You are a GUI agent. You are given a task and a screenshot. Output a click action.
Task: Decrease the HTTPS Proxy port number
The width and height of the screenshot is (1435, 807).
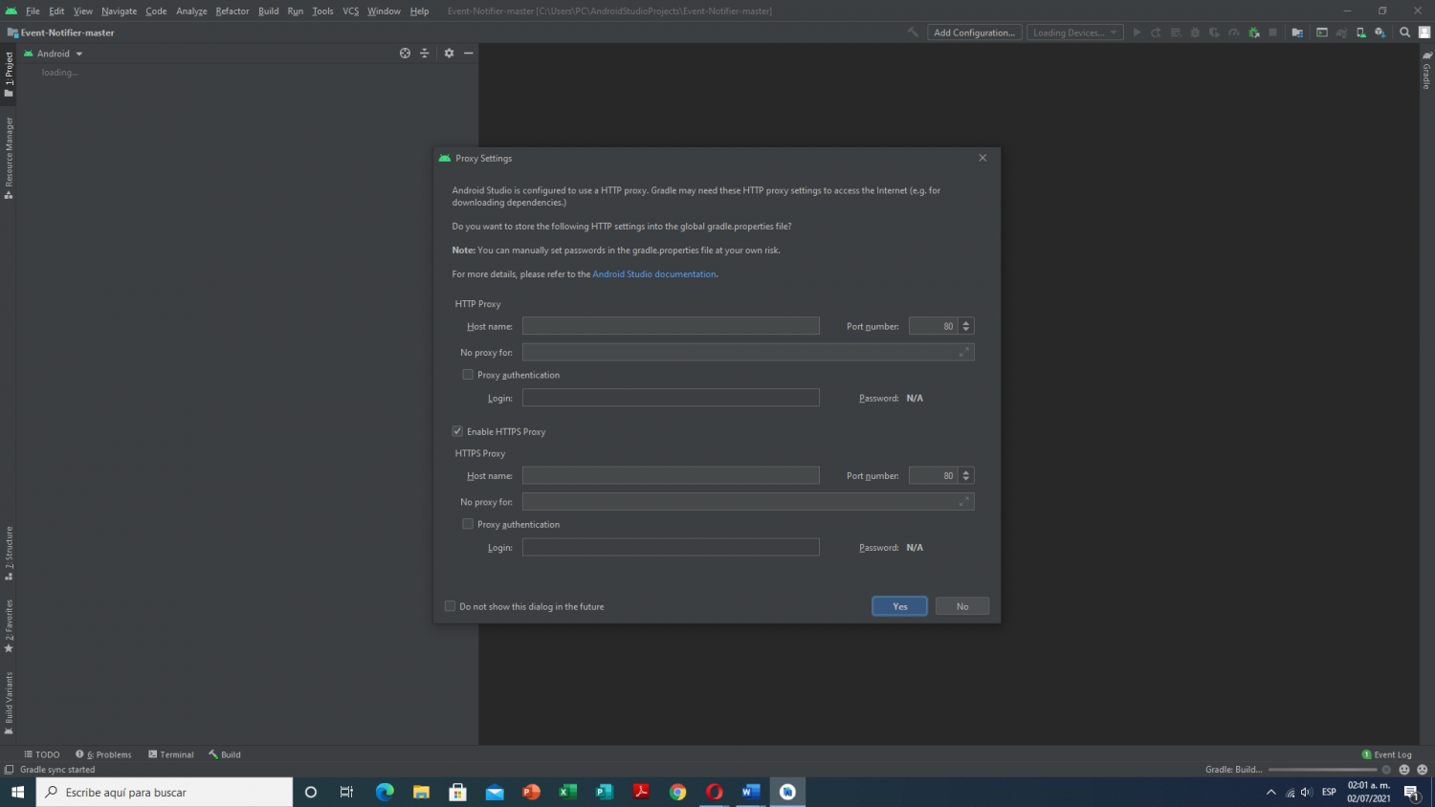coord(966,479)
